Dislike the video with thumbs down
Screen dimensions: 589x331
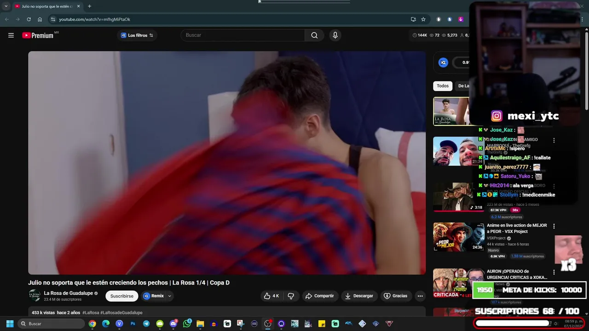click(291, 296)
